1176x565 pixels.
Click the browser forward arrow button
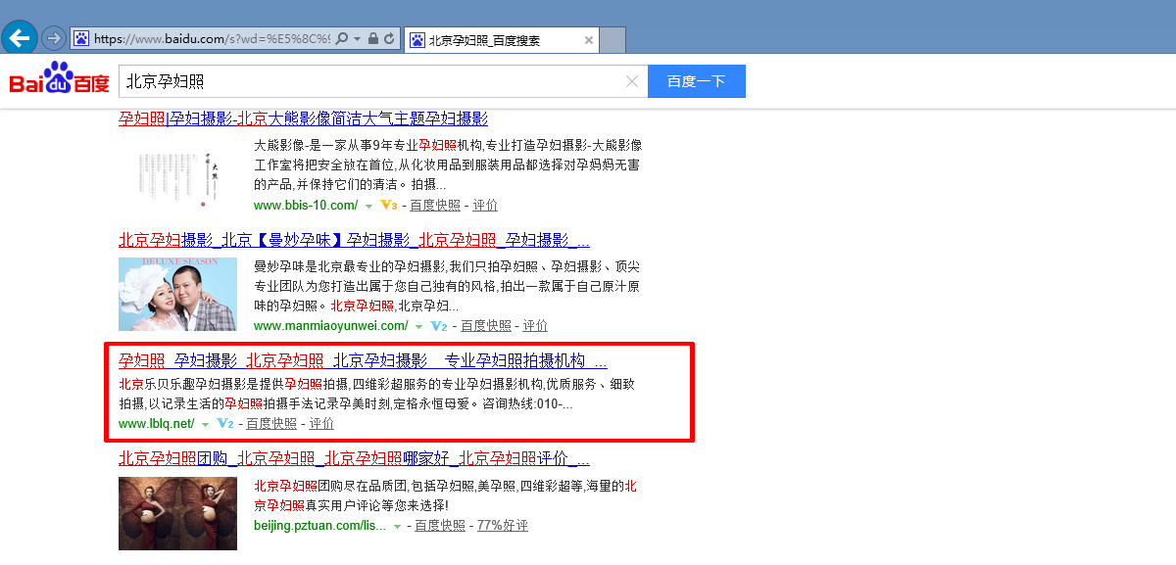tap(53, 39)
